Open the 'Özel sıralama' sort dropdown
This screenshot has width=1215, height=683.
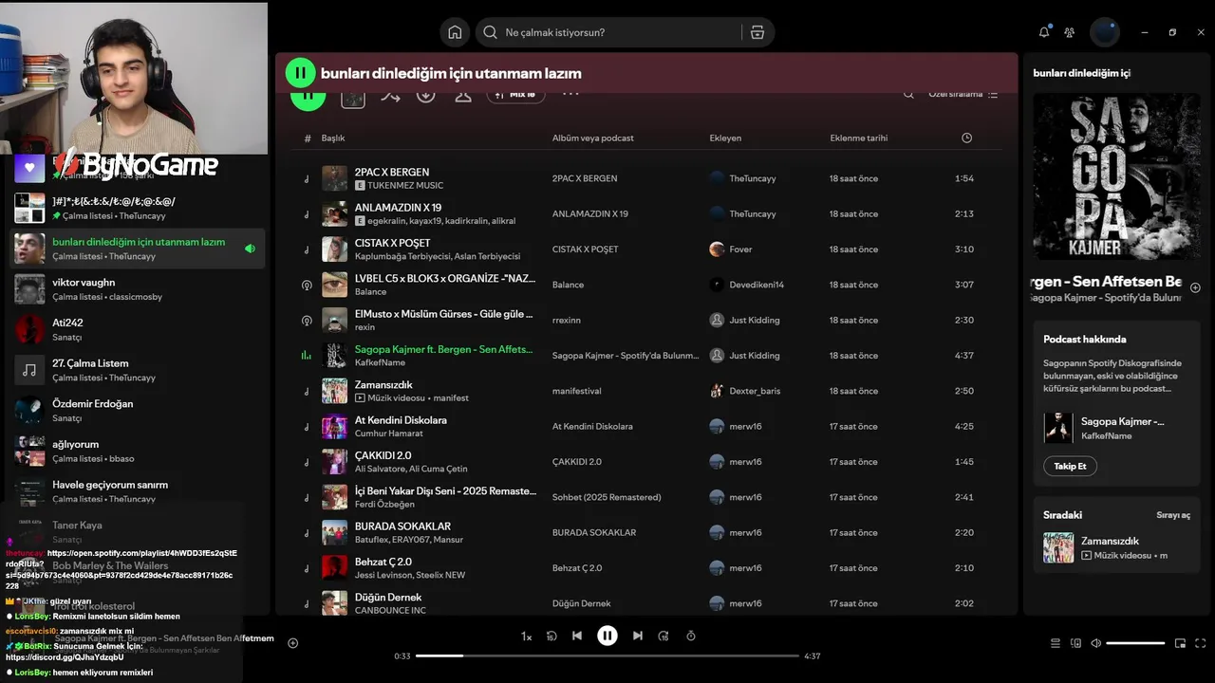point(963,94)
